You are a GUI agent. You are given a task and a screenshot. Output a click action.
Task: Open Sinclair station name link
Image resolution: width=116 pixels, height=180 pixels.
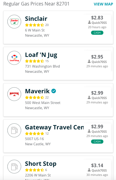click(36, 19)
